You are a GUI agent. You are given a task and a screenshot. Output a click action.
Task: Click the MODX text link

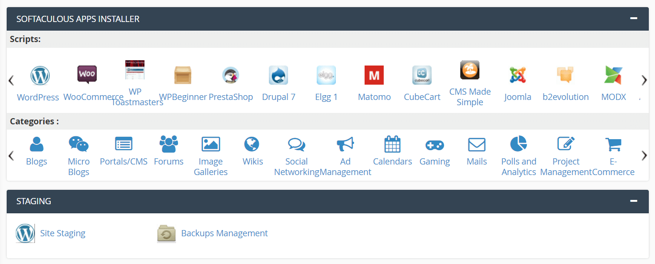click(x=613, y=97)
